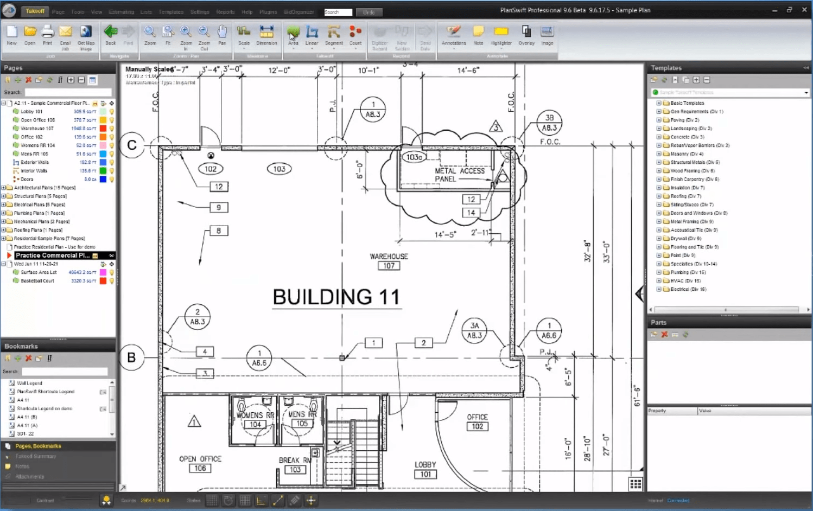Expand the Concrete (Div 3) template folder

coord(659,137)
